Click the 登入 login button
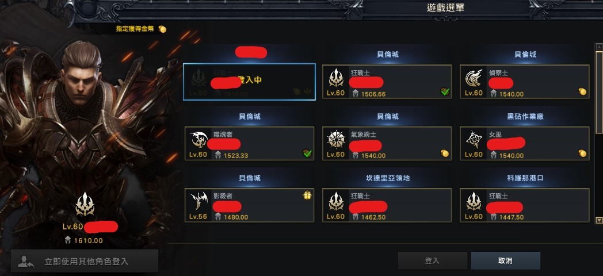 [x=432, y=260]
